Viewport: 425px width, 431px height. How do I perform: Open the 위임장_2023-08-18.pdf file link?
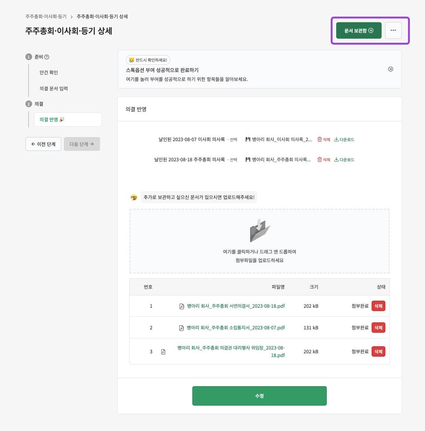click(x=230, y=351)
